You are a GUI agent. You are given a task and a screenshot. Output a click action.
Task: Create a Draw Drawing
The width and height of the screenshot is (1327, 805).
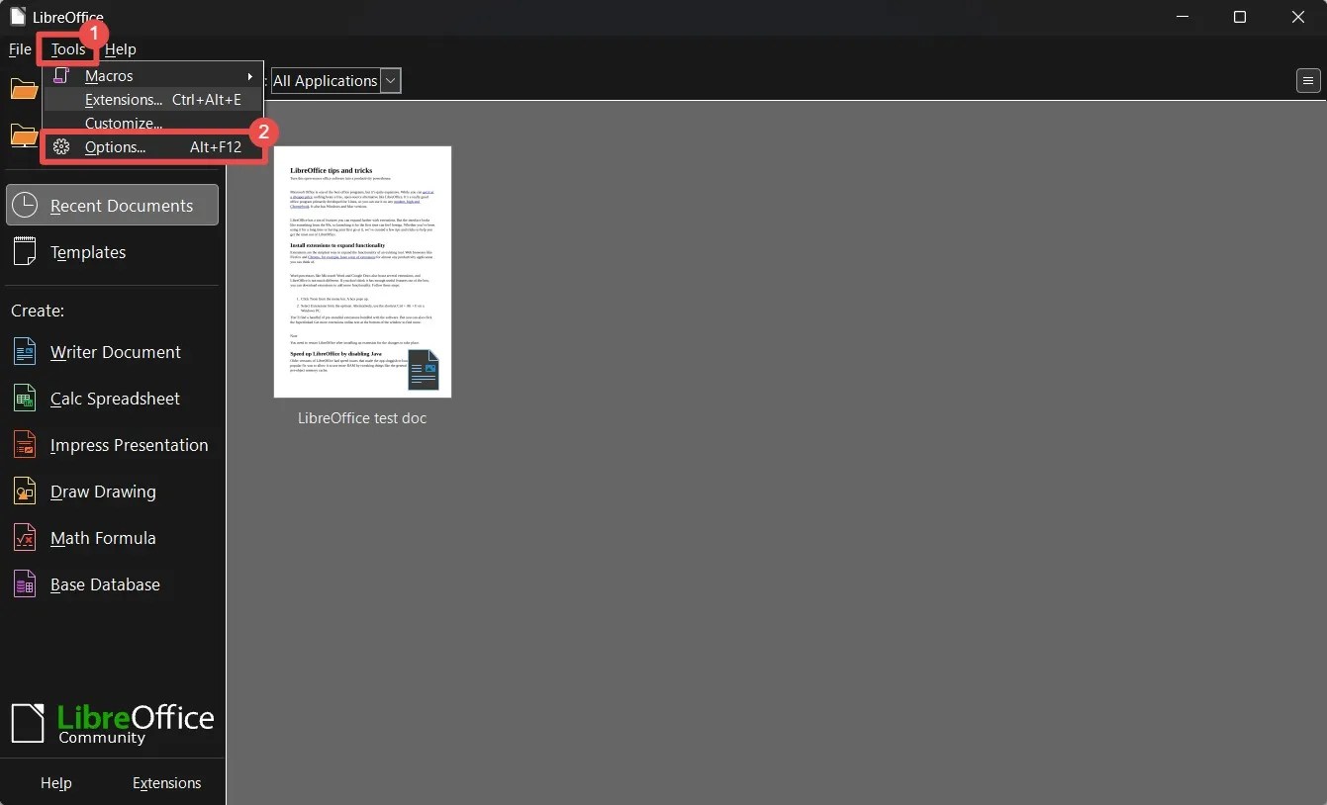point(102,492)
